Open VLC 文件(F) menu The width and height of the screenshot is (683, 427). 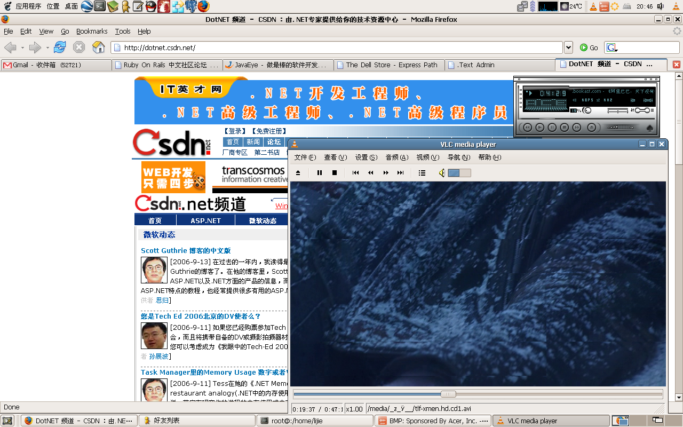[x=305, y=157]
